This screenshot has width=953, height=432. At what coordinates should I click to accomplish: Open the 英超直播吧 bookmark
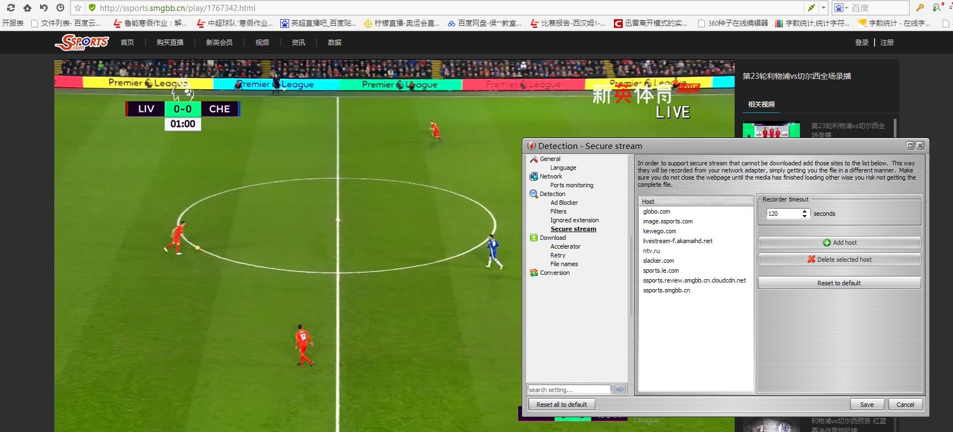pyautogui.click(x=318, y=24)
